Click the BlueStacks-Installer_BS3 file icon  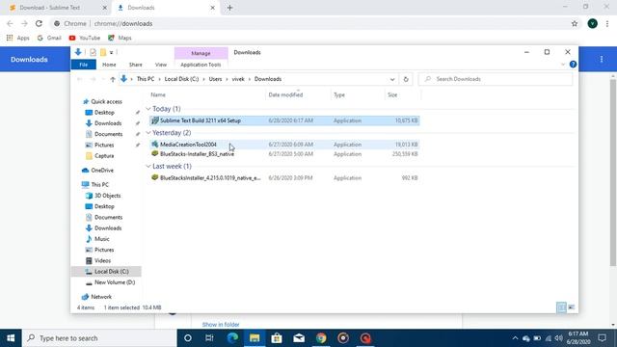click(x=154, y=154)
